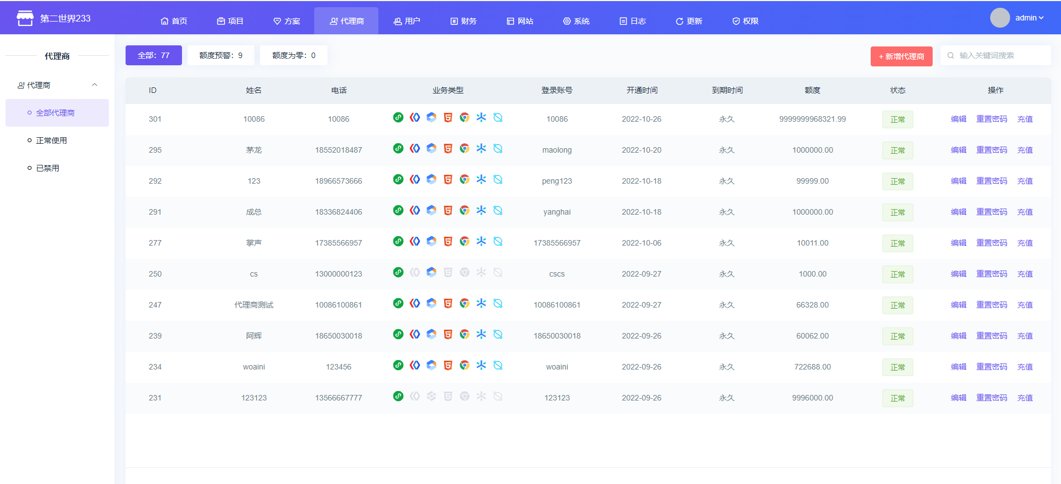This screenshot has width=1061, height=484.
Task: Click the 额度 column header
Action: click(x=812, y=90)
